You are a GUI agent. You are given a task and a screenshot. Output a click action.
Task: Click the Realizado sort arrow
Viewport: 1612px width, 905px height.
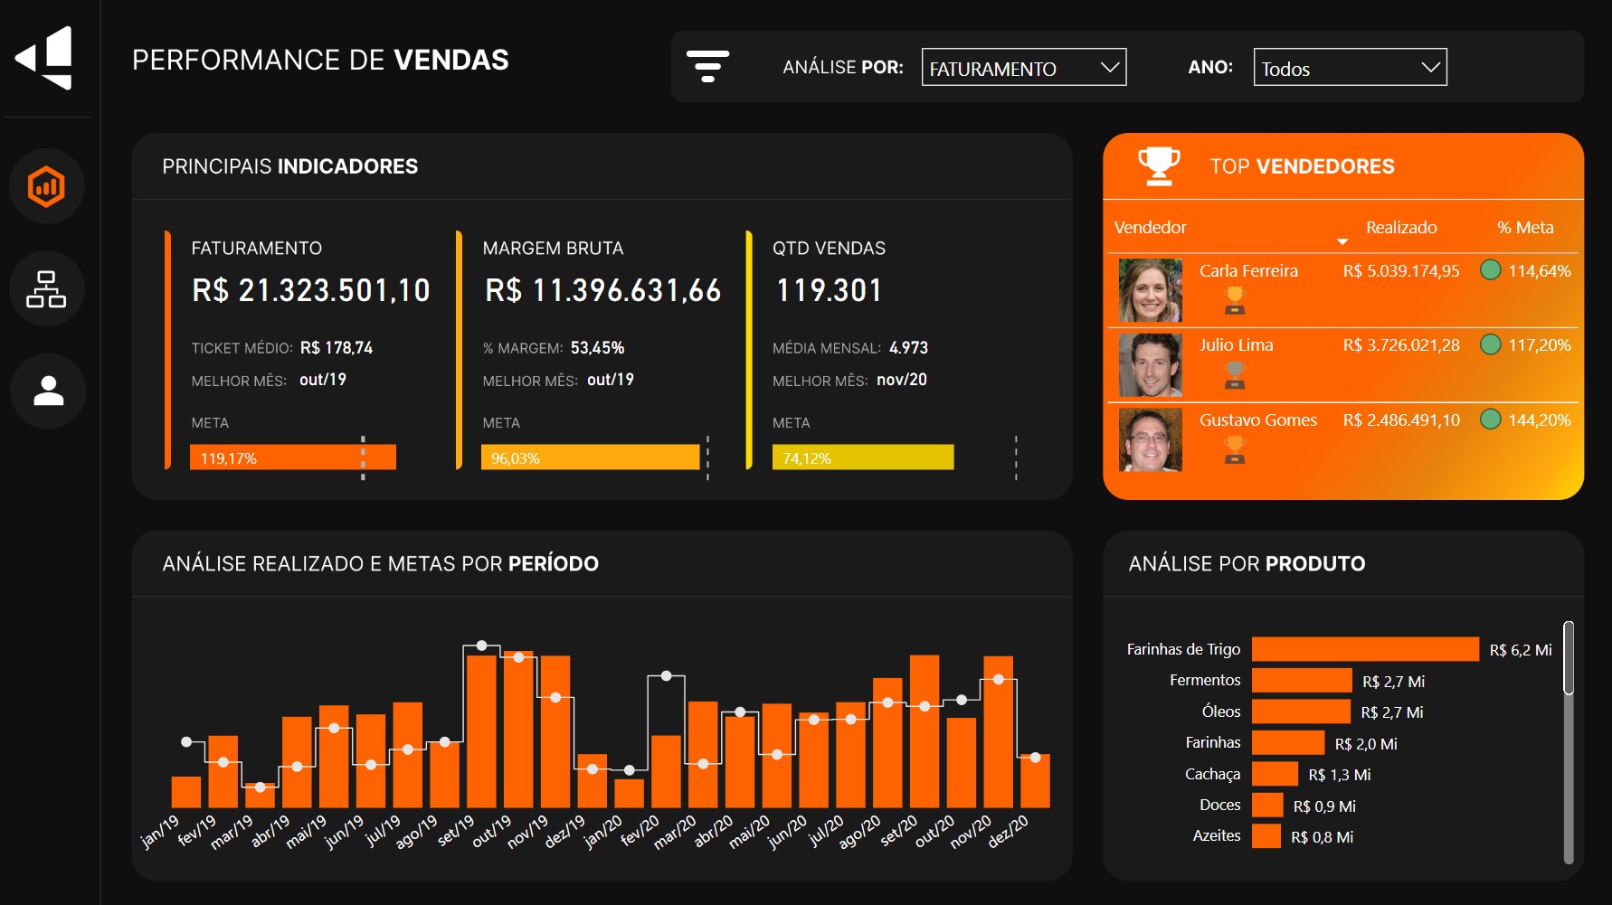click(x=1342, y=241)
